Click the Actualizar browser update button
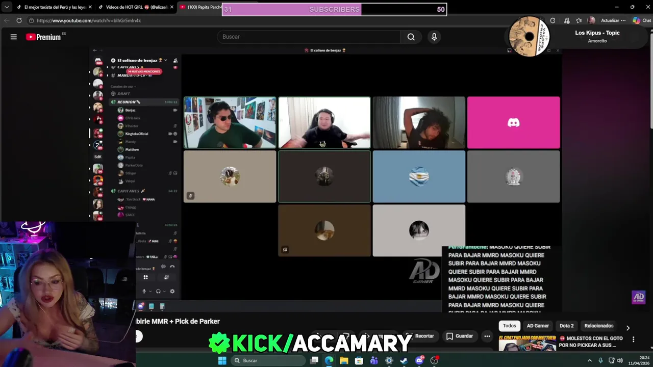The height and width of the screenshot is (367, 653). point(610,20)
